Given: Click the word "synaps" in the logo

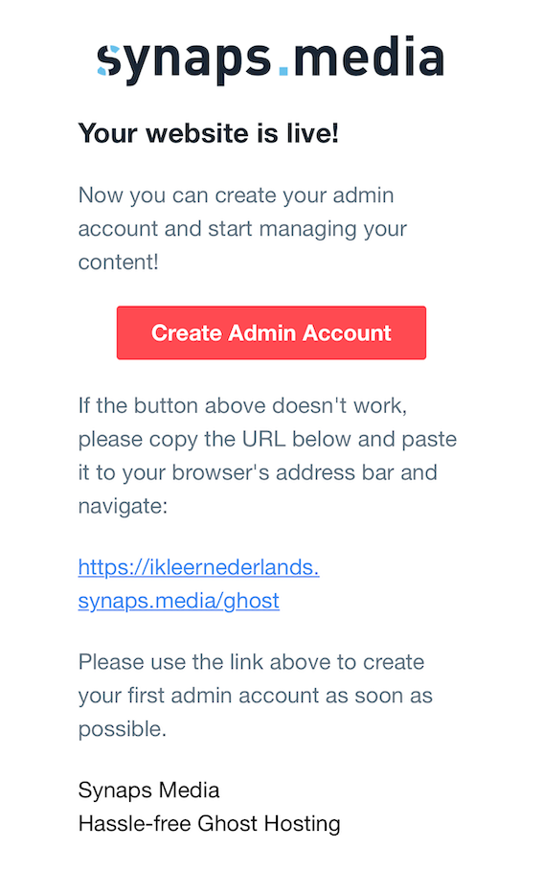Looking at the screenshot, I should point(184,62).
